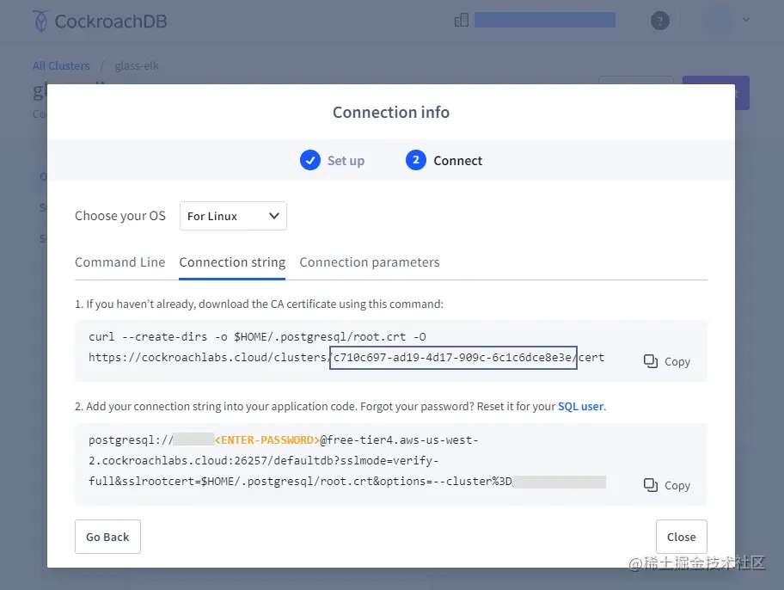
Task: Select the Connection string tab
Action: click(x=232, y=262)
